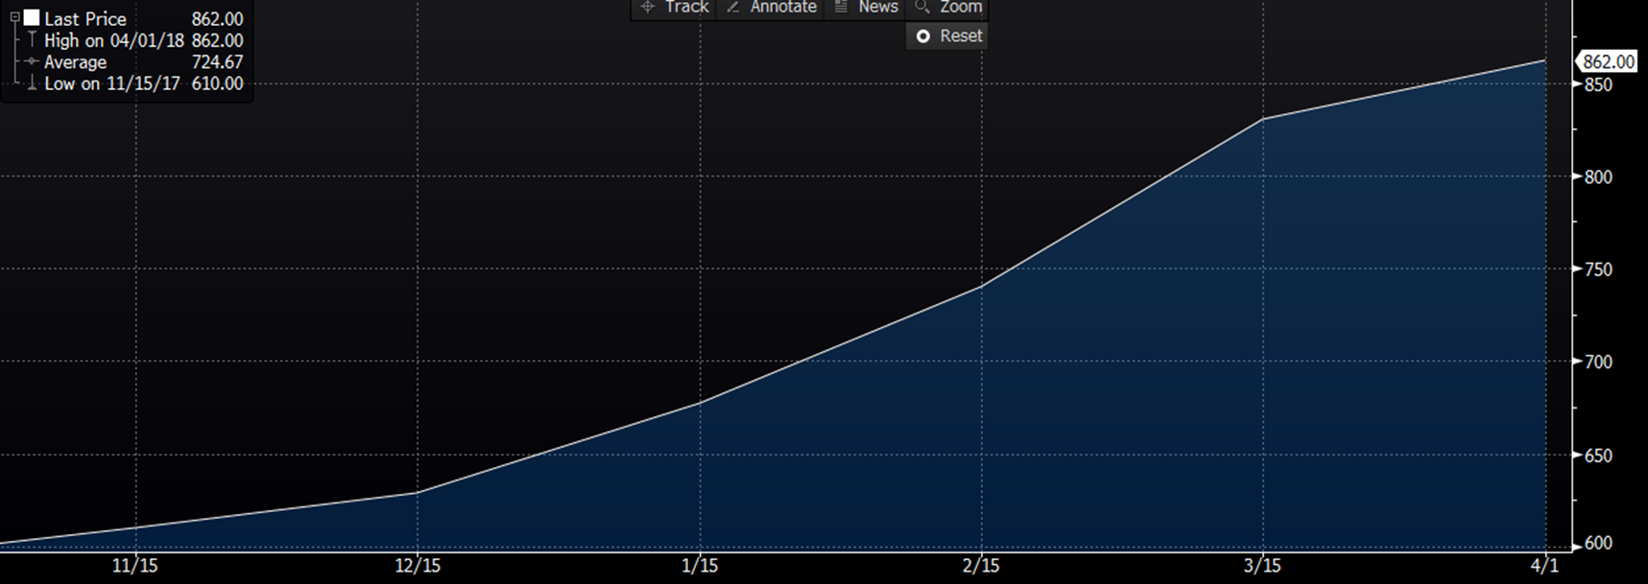Click the 650 price axis label
This screenshot has height=584, width=1648.
(x=1598, y=456)
